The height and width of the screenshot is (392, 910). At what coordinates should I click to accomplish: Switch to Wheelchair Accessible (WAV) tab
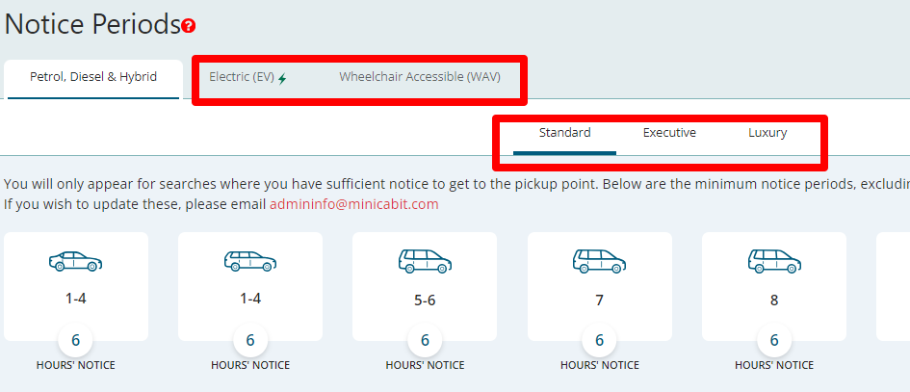pos(420,77)
